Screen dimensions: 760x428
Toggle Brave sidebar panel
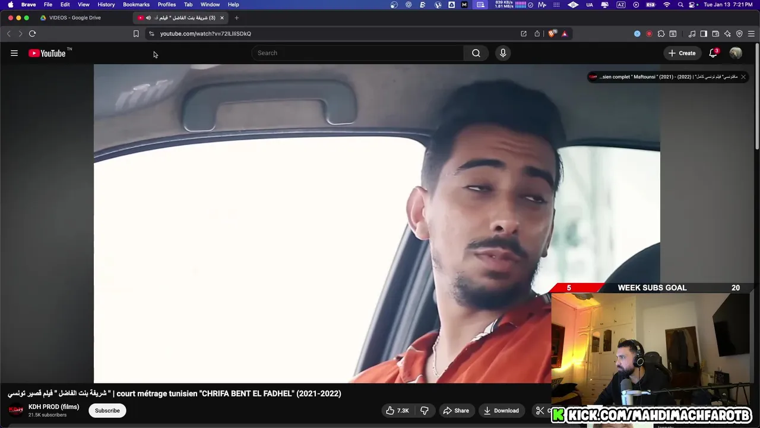pos(704,34)
